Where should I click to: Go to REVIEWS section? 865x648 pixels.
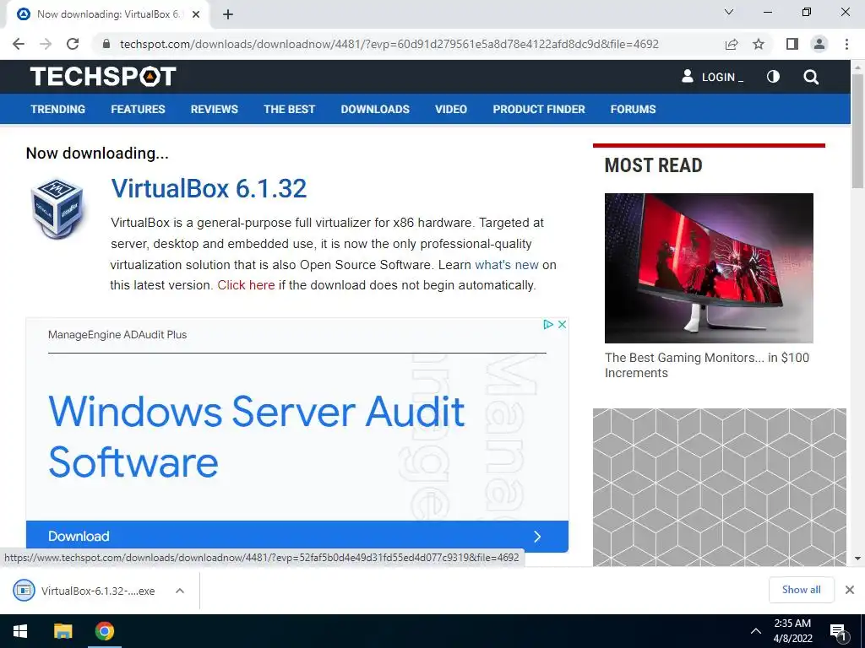214,109
